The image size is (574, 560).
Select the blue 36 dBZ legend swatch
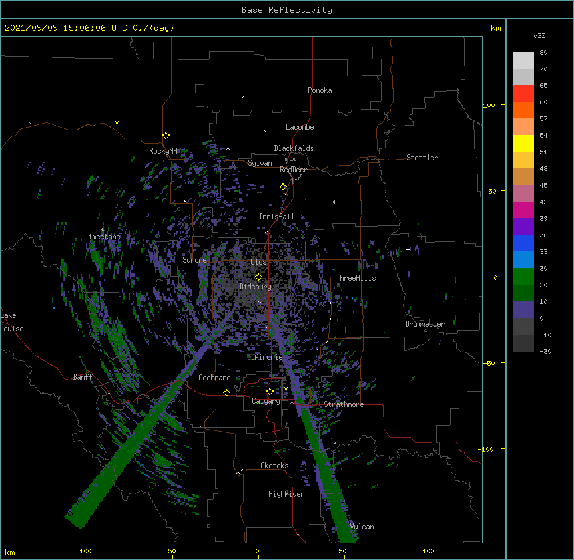coord(523,243)
